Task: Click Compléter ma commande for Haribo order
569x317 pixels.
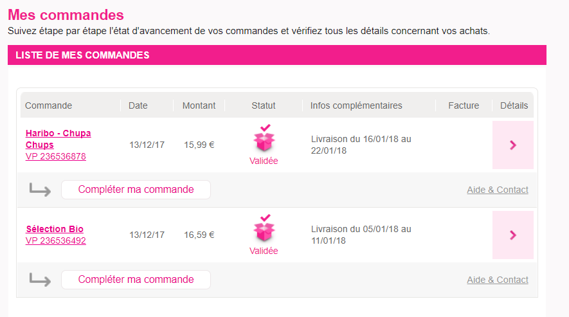Action: tap(136, 190)
